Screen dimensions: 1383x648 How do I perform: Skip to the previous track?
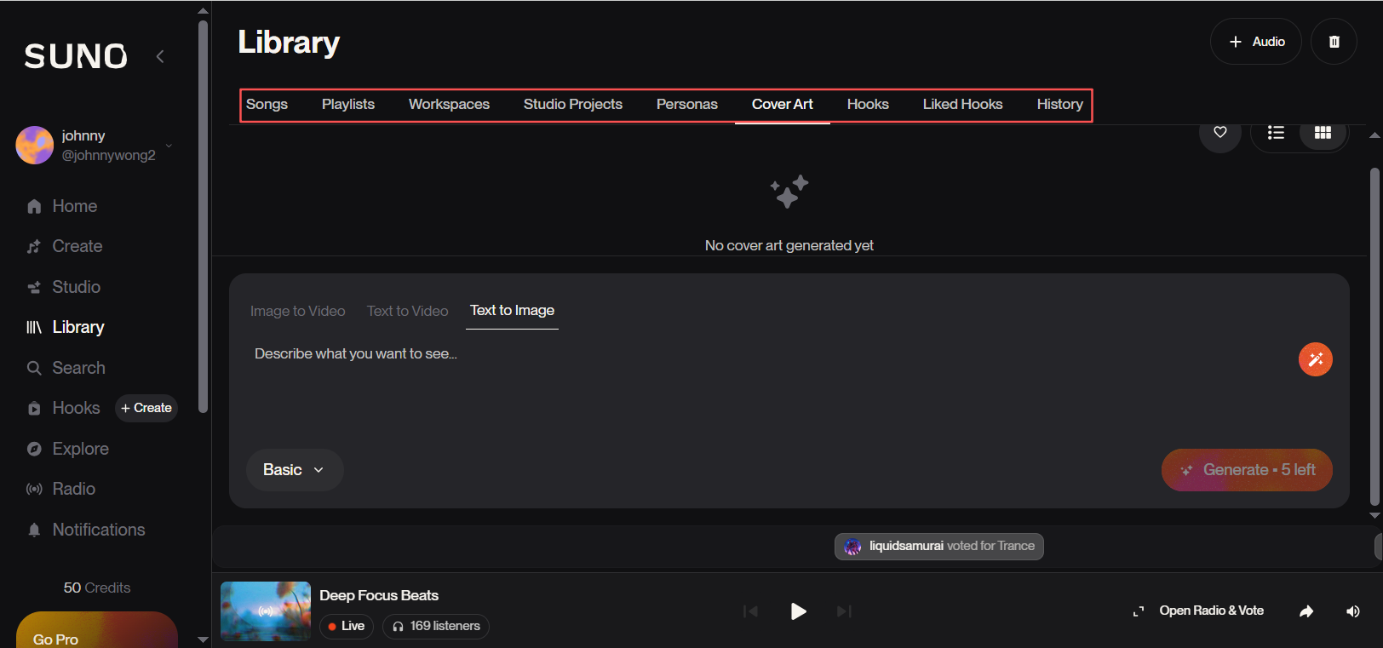pos(750,611)
